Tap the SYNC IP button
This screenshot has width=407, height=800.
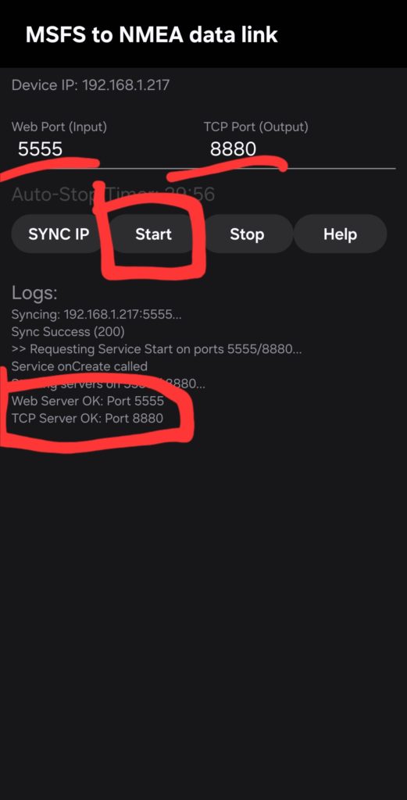point(59,234)
